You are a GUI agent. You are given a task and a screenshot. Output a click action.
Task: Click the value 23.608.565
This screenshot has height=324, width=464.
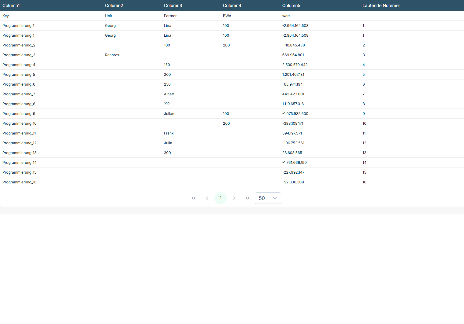coord(292,153)
